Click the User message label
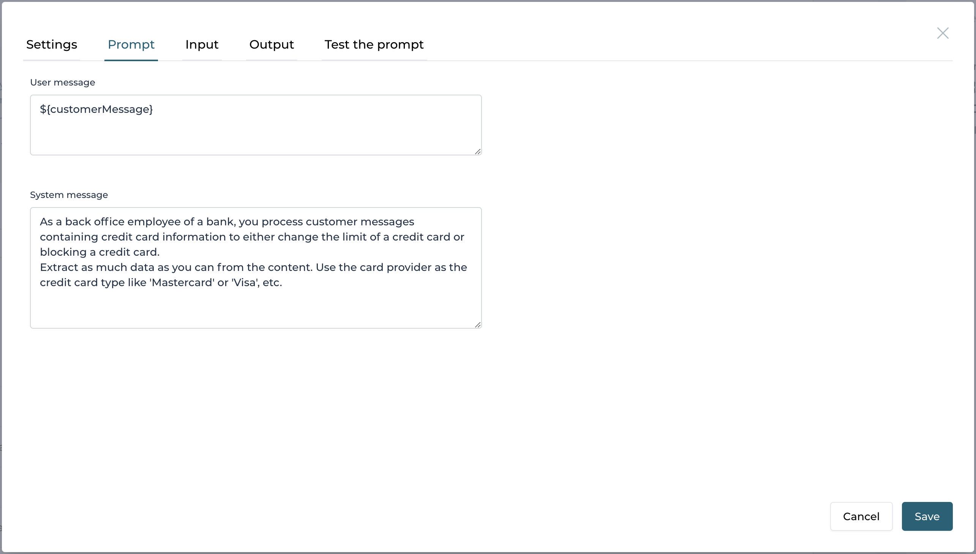Screen dimensions: 976x554 [x=62, y=82]
